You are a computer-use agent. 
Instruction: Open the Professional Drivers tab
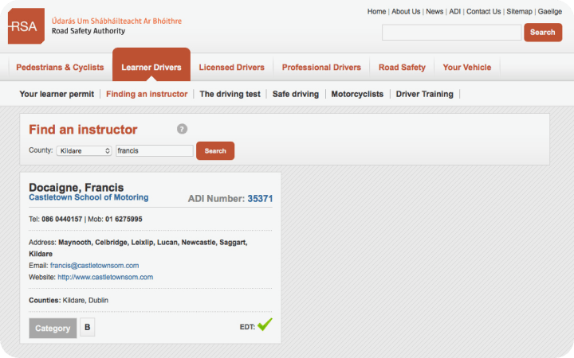click(x=321, y=67)
